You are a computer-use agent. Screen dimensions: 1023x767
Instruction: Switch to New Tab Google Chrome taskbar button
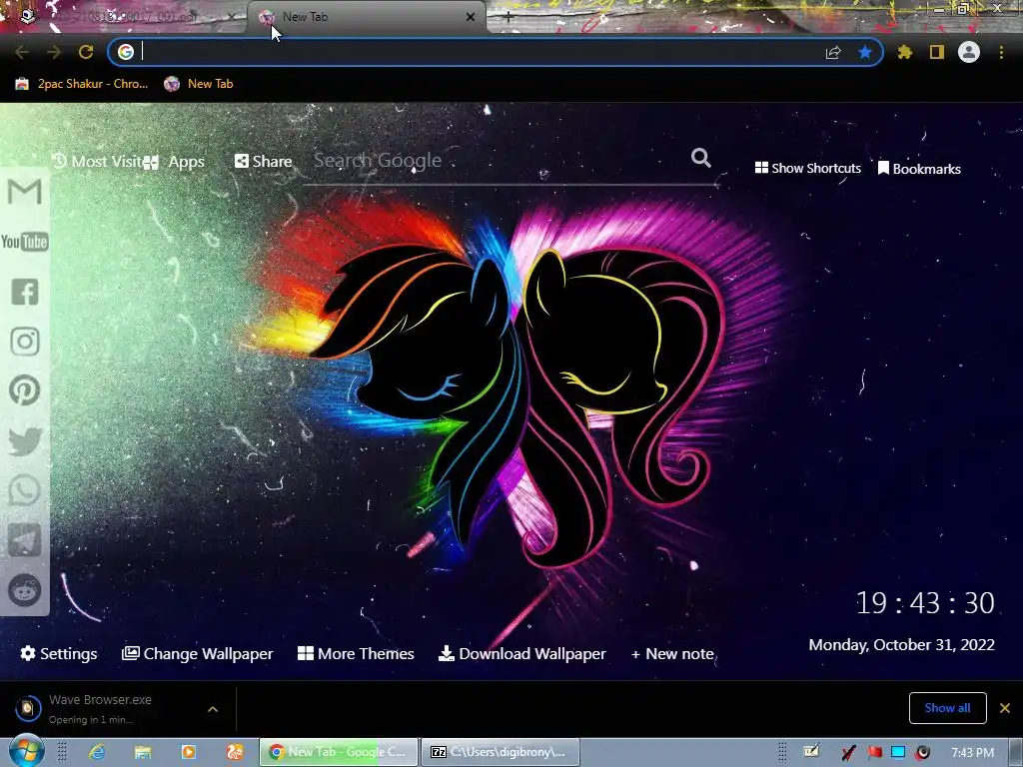click(339, 752)
